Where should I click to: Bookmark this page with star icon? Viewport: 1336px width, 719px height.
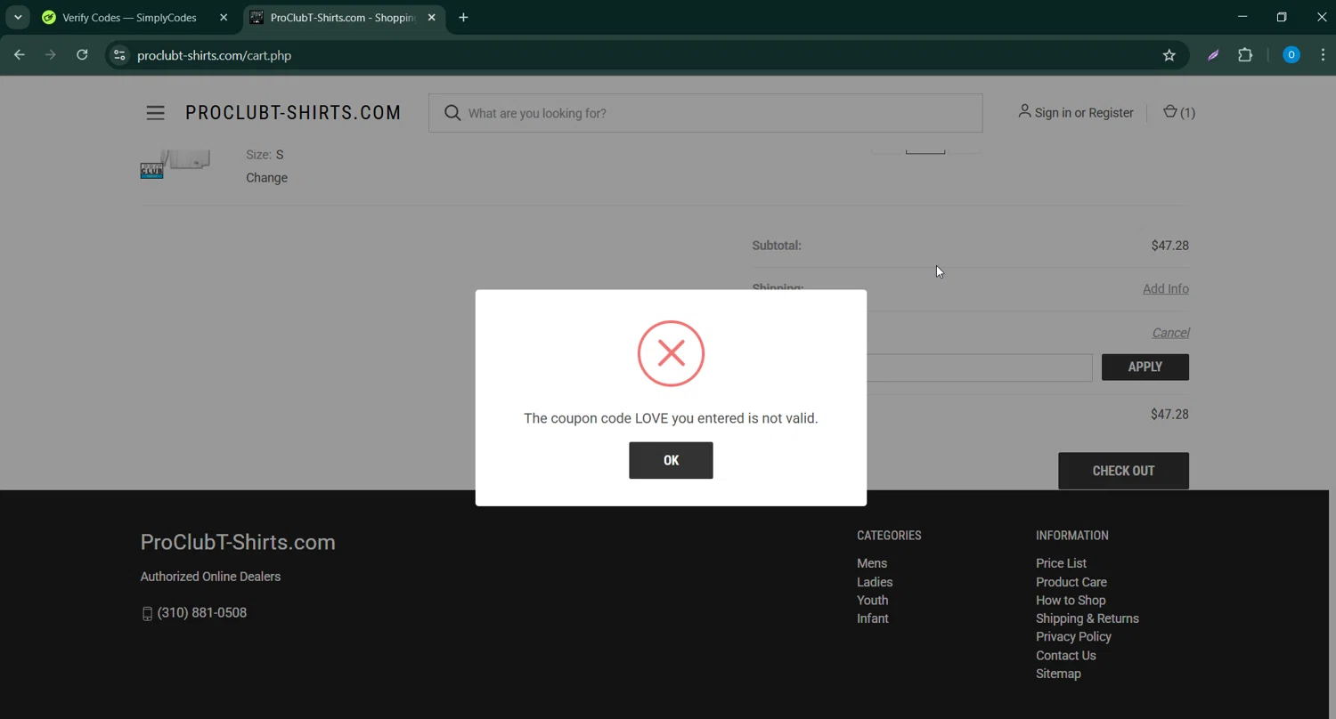click(1169, 55)
